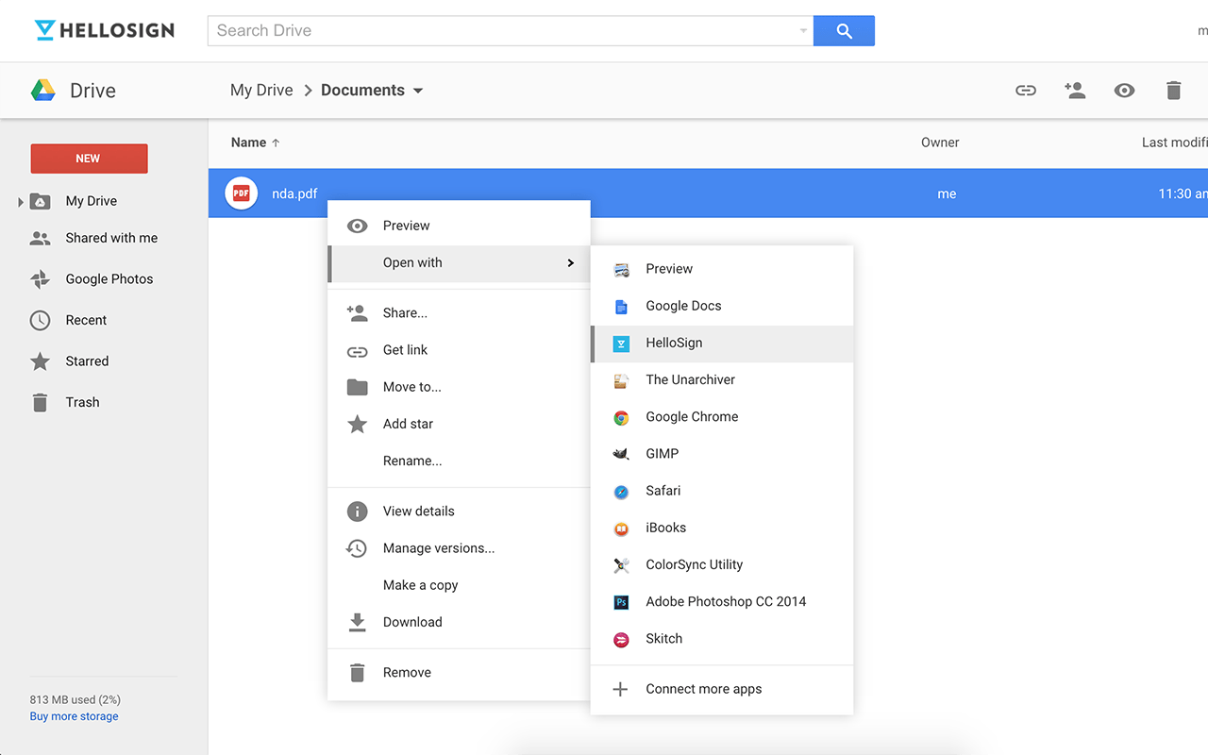Click the red PDF file icon
1208x755 pixels.
242,193
